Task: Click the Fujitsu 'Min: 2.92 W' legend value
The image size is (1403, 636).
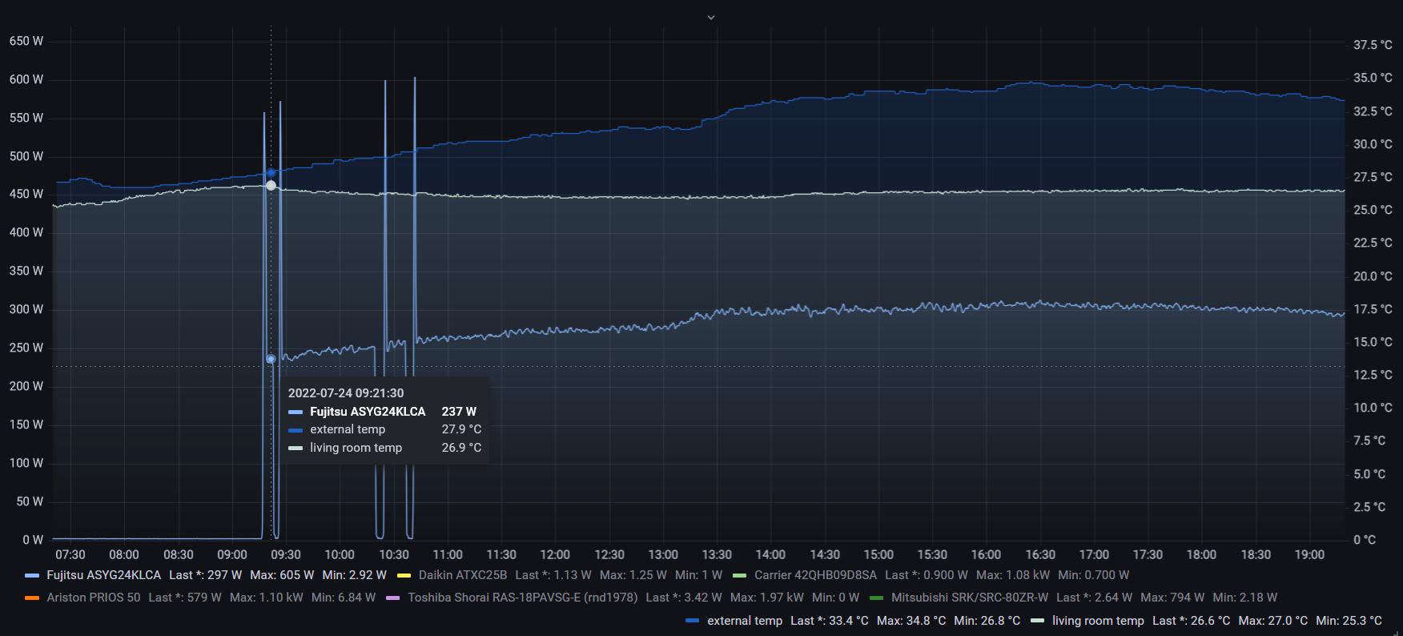Action: pos(354,575)
